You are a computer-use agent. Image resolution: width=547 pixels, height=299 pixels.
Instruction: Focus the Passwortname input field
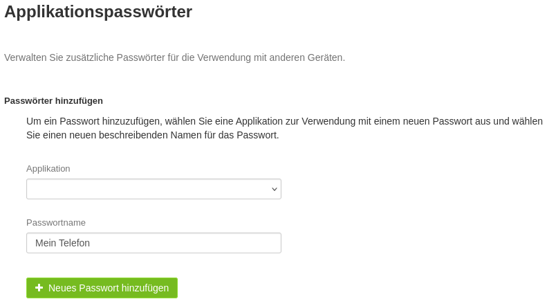point(154,243)
